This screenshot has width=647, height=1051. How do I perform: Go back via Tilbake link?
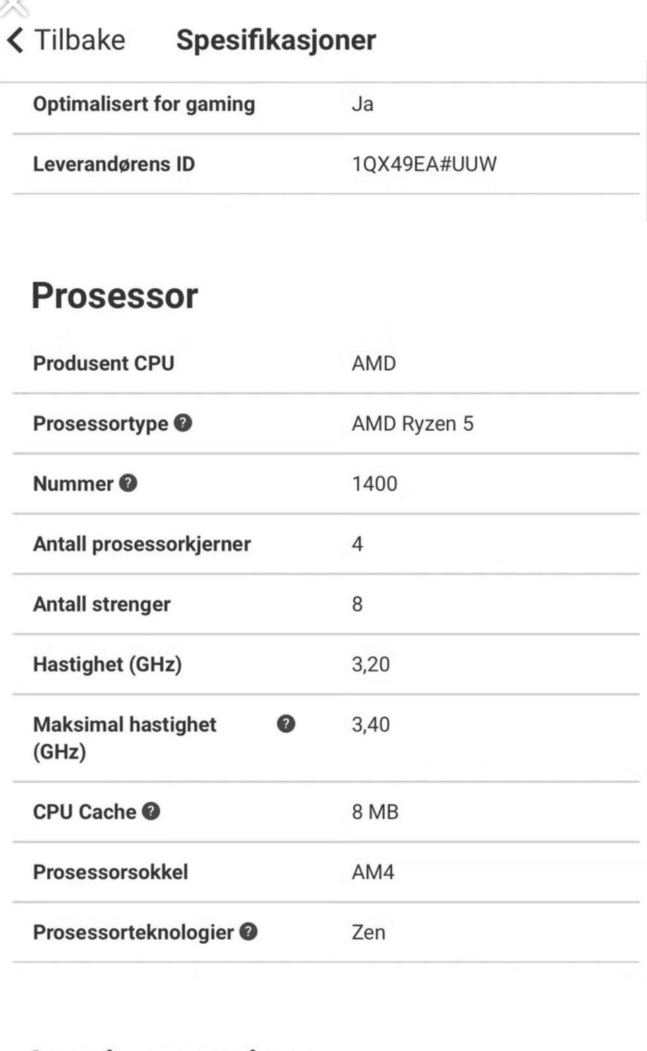80,40
